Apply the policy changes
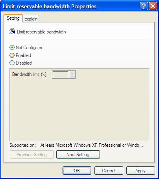 [x=141, y=171]
